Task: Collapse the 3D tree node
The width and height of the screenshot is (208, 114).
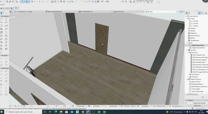Action: (x=187, y=43)
